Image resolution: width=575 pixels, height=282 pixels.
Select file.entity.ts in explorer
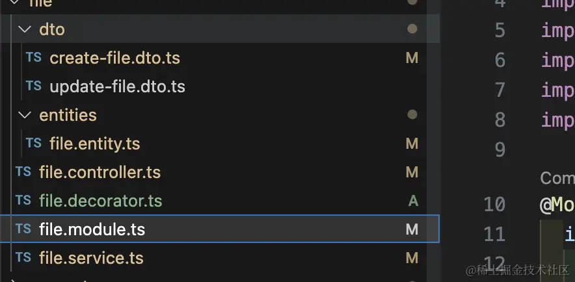[94, 144]
